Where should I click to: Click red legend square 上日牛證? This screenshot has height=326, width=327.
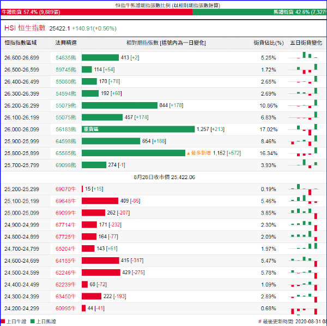coord(3,321)
